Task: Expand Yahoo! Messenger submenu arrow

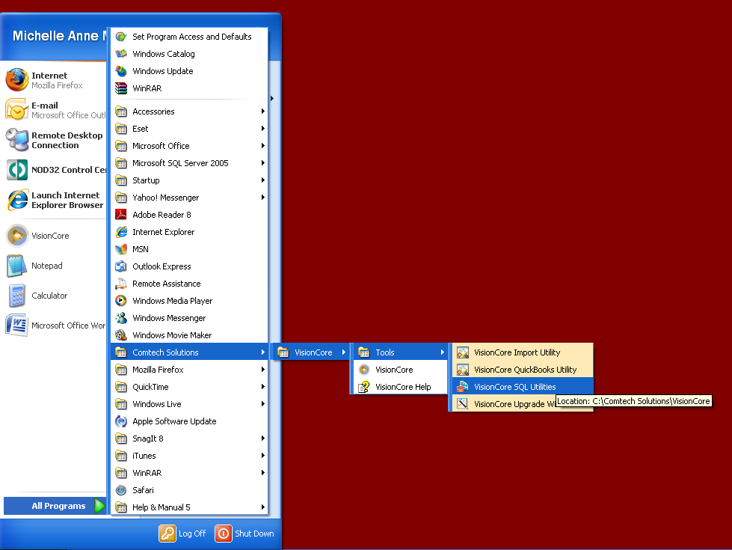Action: [263, 198]
